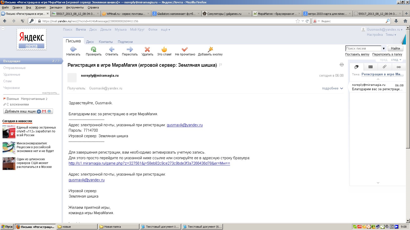Switch to the Подписки tab
The width and height of the screenshot is (410, 230).
point(125,42)
